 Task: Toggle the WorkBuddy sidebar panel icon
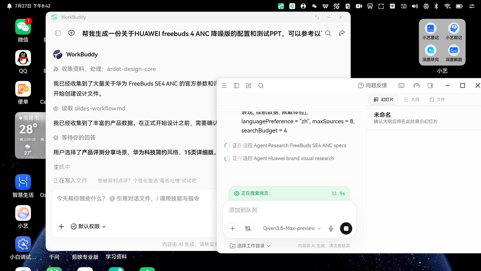pos(58,33)
